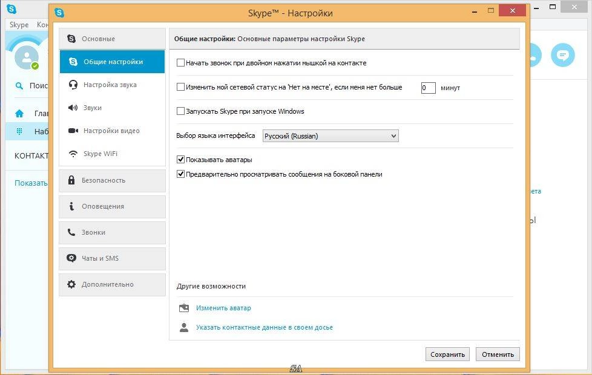This screenshot has height=375, width=592.
Task: Click the camera icon beside Настройки видео
Action: (x=73, y=131)
